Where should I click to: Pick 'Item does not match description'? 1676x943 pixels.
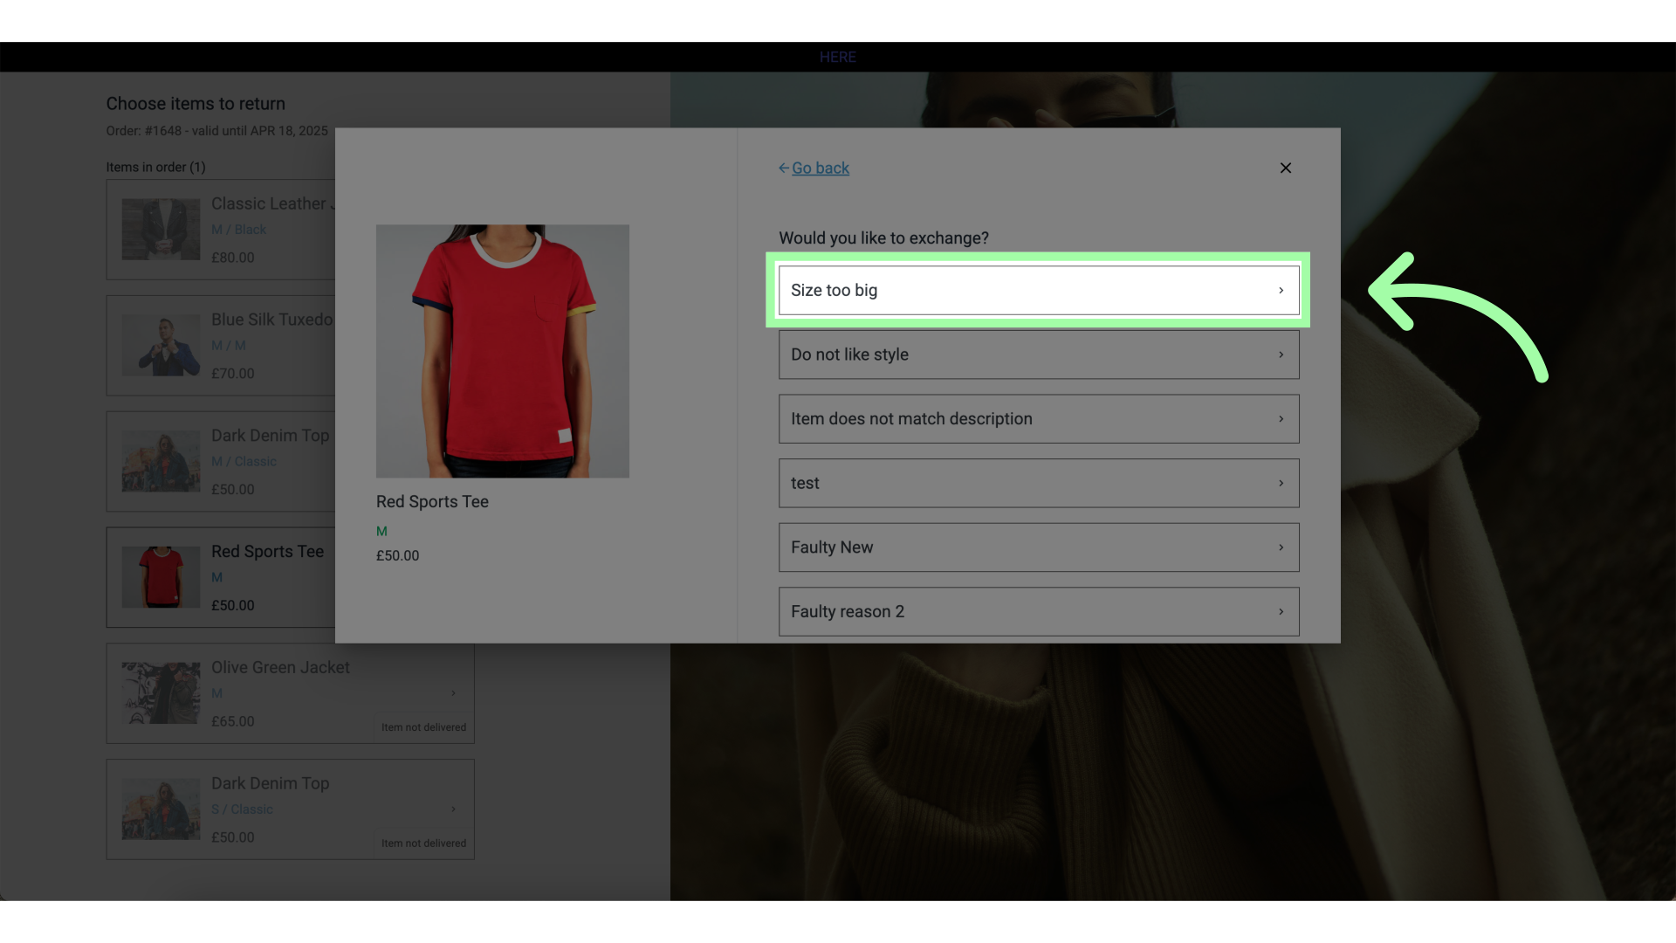(x=1039, y=419)
